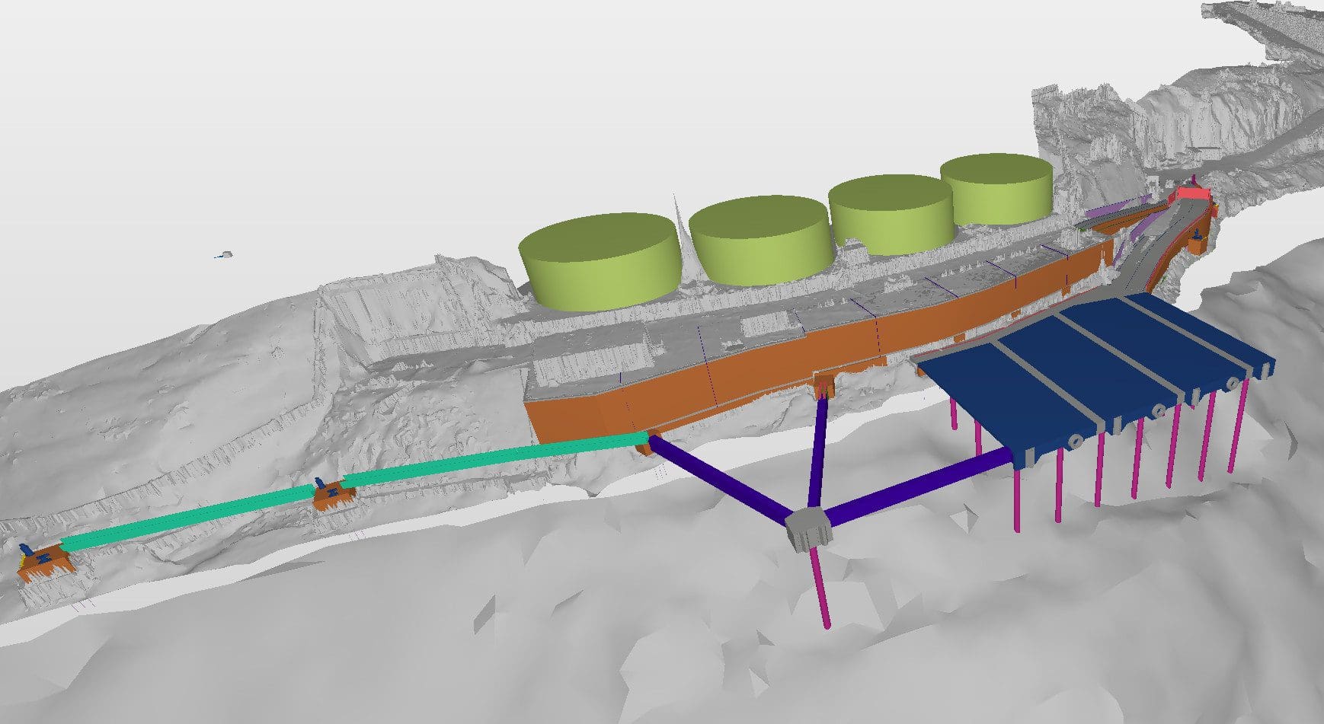Select the vertical purple pipe above the junction
The width and height of the screenshot is (1324, 724).
[818, 453]
